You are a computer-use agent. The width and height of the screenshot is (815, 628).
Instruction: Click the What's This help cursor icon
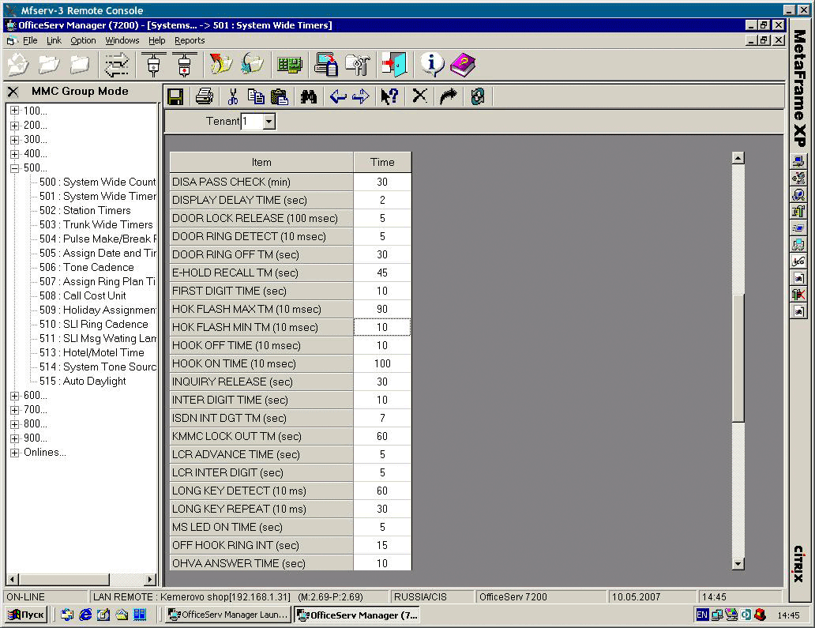pyautogui.click(x=389, y=96)
